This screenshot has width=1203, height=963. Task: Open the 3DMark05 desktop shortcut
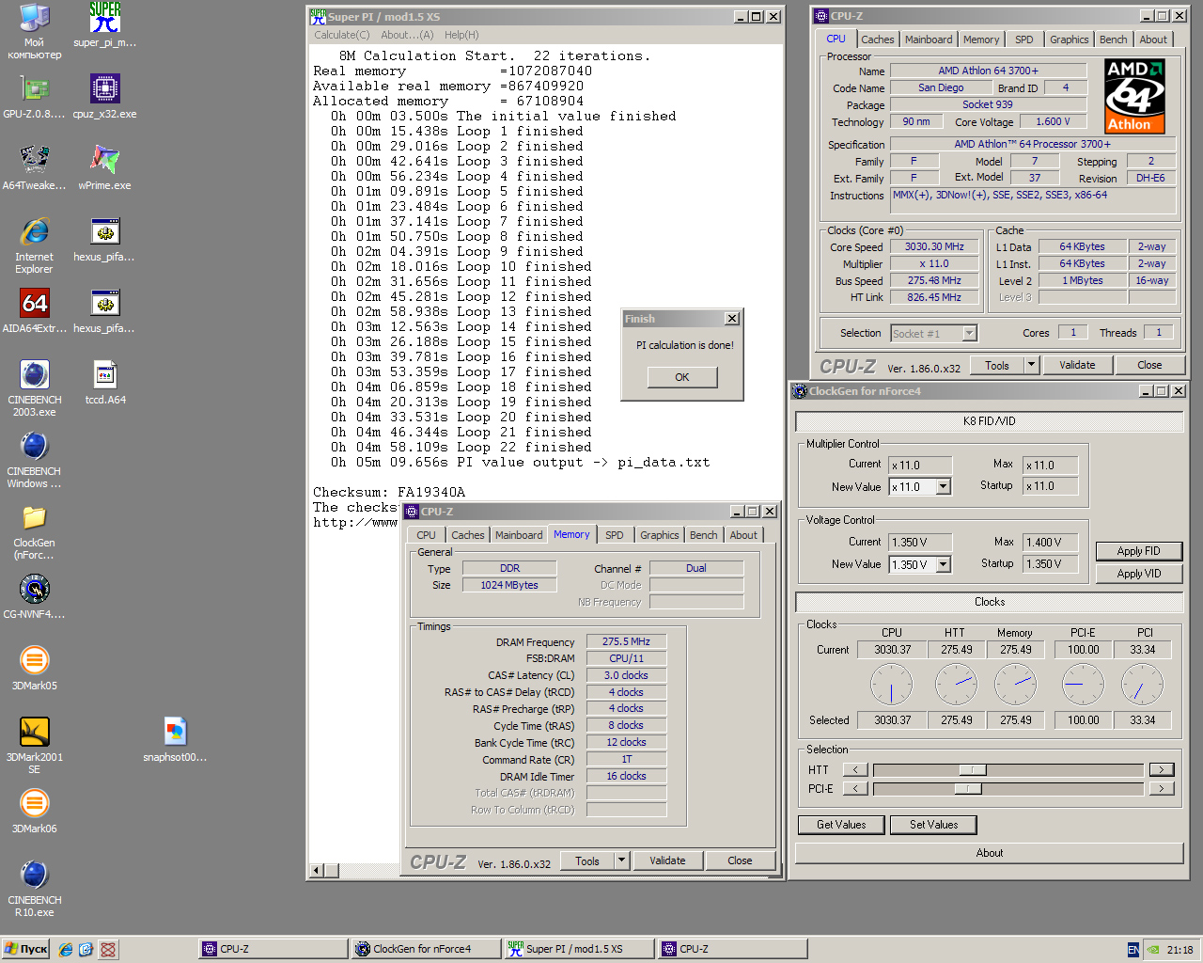pos(35,662)
